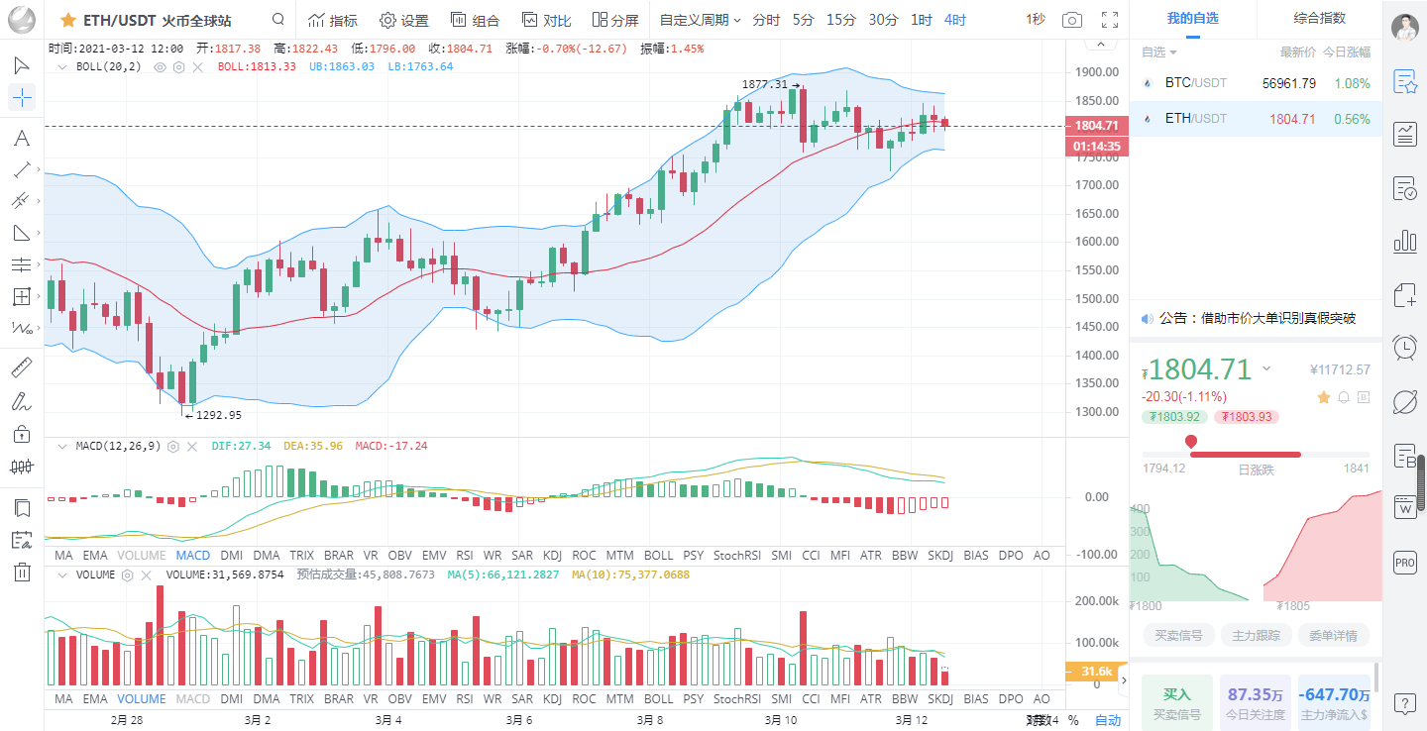Delete drawings with the trash icon

[x=22, y=572]
